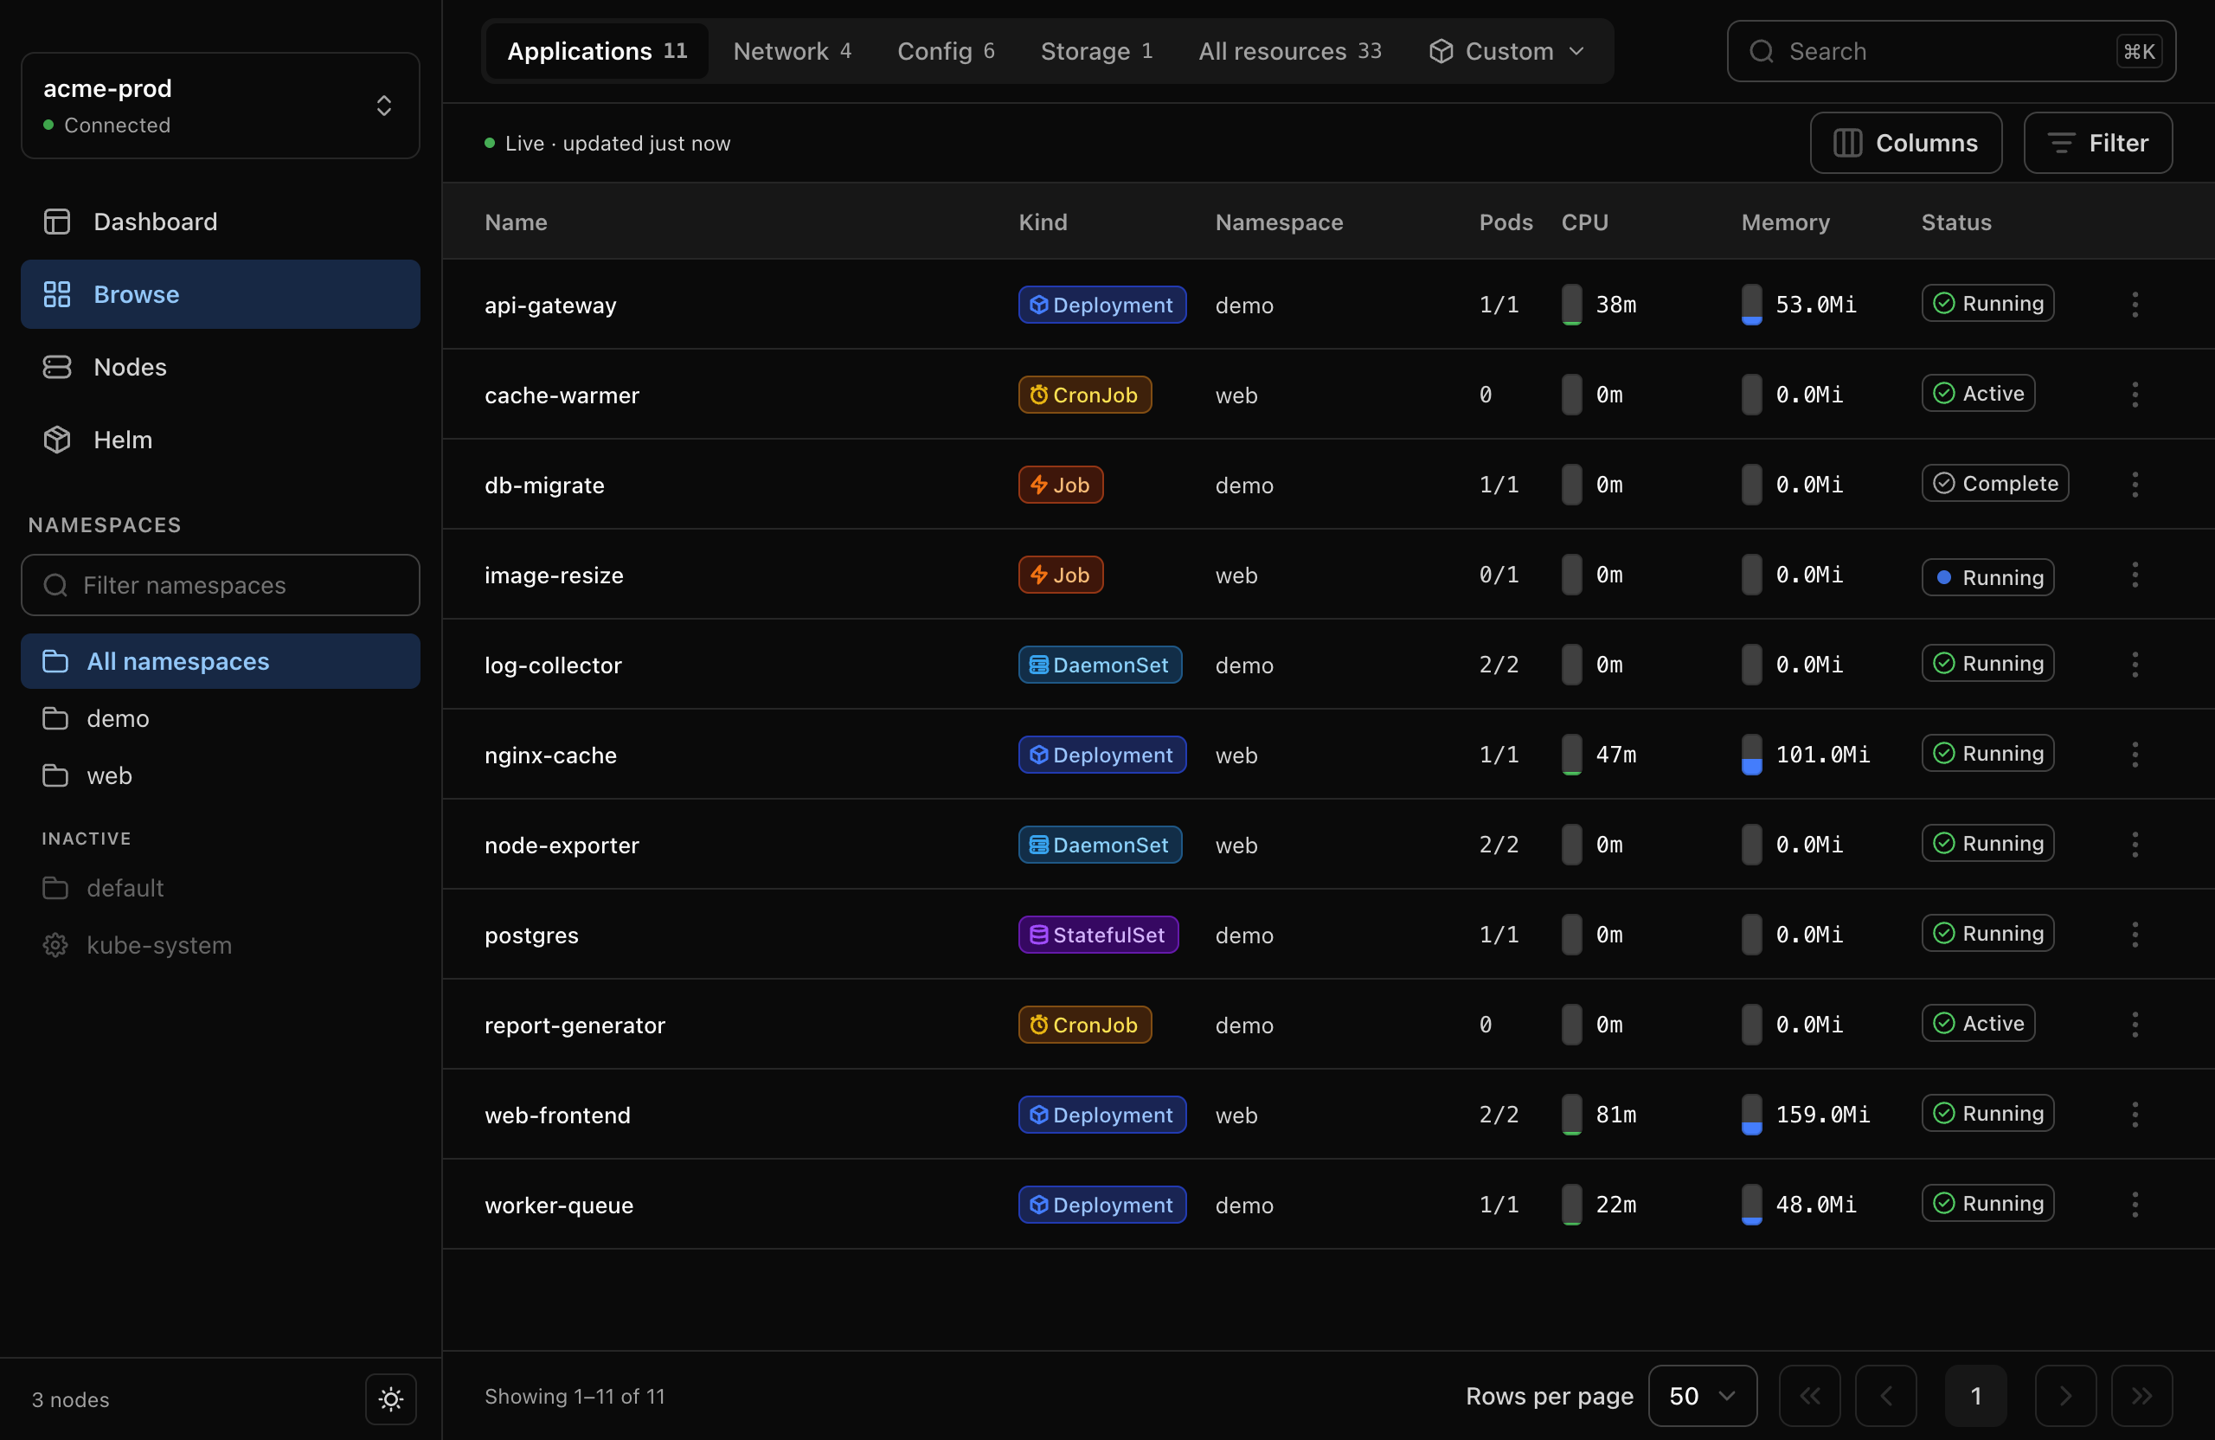Open row actions menu for web-frontend
Image resolution: width=2215 pixels, height=1440 pixels.
click(x=2135, y=1115)
